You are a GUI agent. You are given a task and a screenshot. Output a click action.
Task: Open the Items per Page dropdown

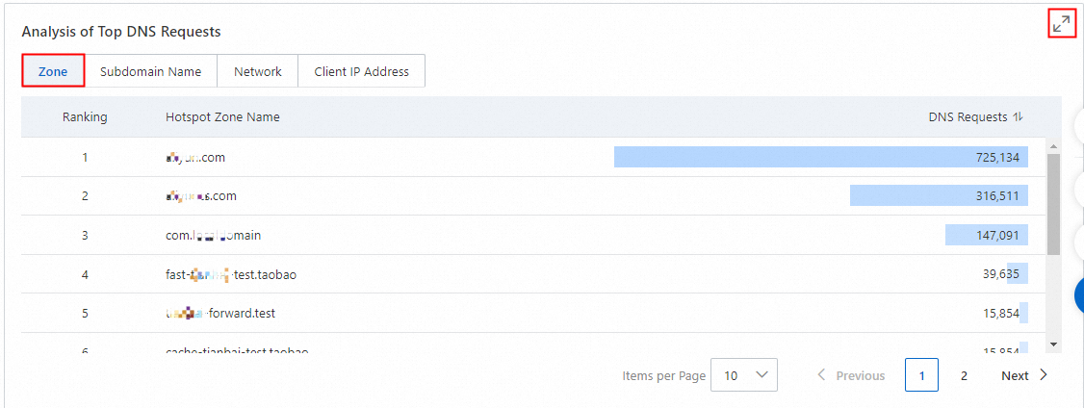743,375
